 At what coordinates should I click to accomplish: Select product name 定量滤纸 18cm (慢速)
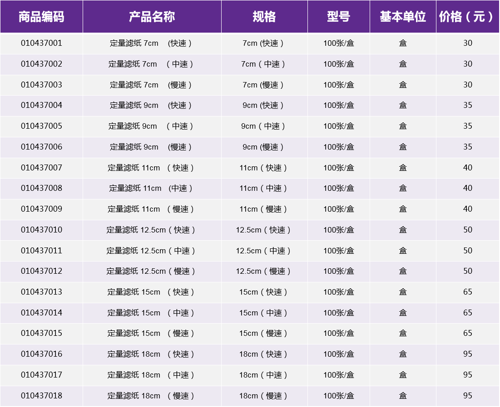[151, 396]
